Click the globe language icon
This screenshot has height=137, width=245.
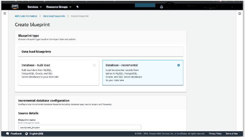click(x=26, y=134)
